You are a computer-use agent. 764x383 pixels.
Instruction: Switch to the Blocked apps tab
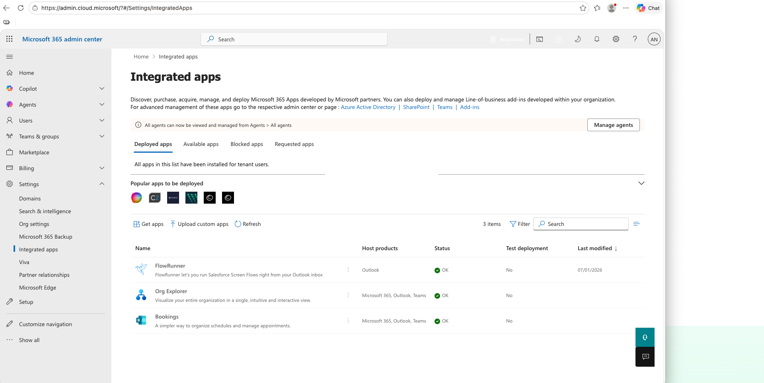(247, 144)
